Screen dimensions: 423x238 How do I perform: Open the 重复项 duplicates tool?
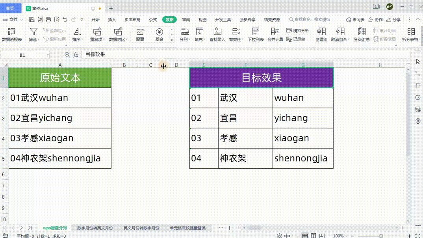pyautogui.click(x=97, y=35)
